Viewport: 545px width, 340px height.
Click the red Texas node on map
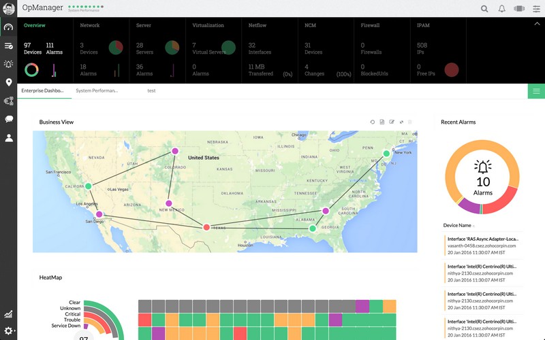(x=206, y=227)
